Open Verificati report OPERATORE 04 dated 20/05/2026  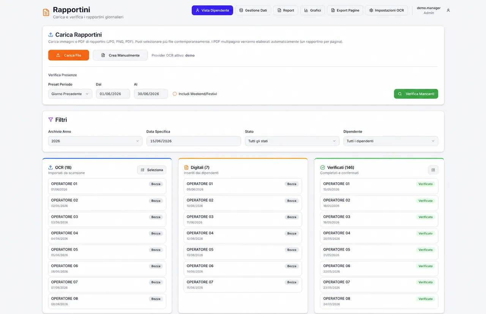[x=379, y=235]
